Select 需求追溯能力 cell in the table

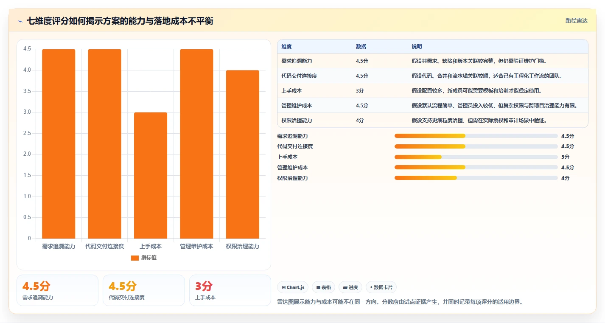tap(297, 61)
